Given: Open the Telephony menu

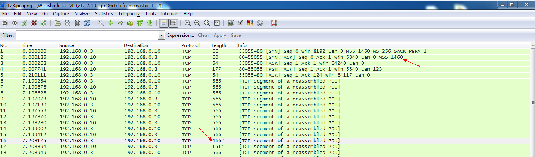Looking at the screenshot, I should [129, 14].
